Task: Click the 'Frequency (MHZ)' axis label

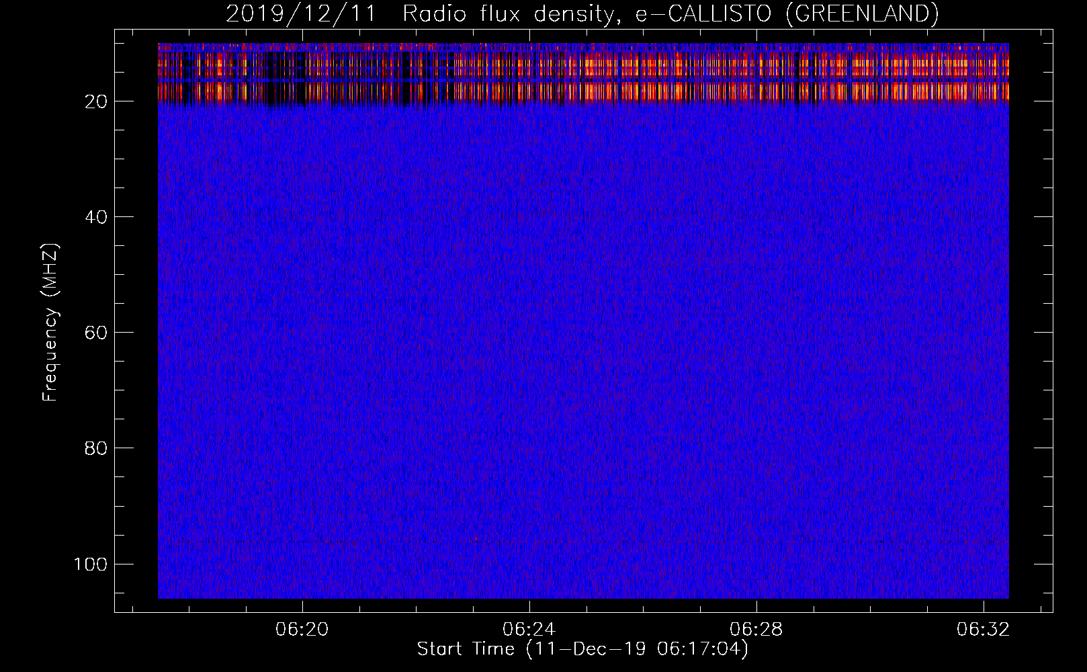Action: point(50,323)
